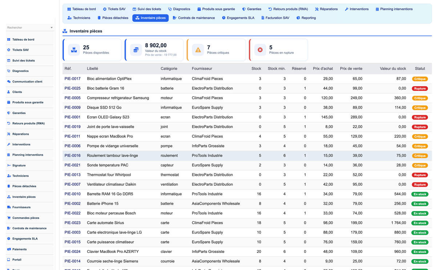Click the Tickets SAV sidebar icon
The height and width of the screenshot is (270, 436).
pyautogui.click(x=9, y=50)
